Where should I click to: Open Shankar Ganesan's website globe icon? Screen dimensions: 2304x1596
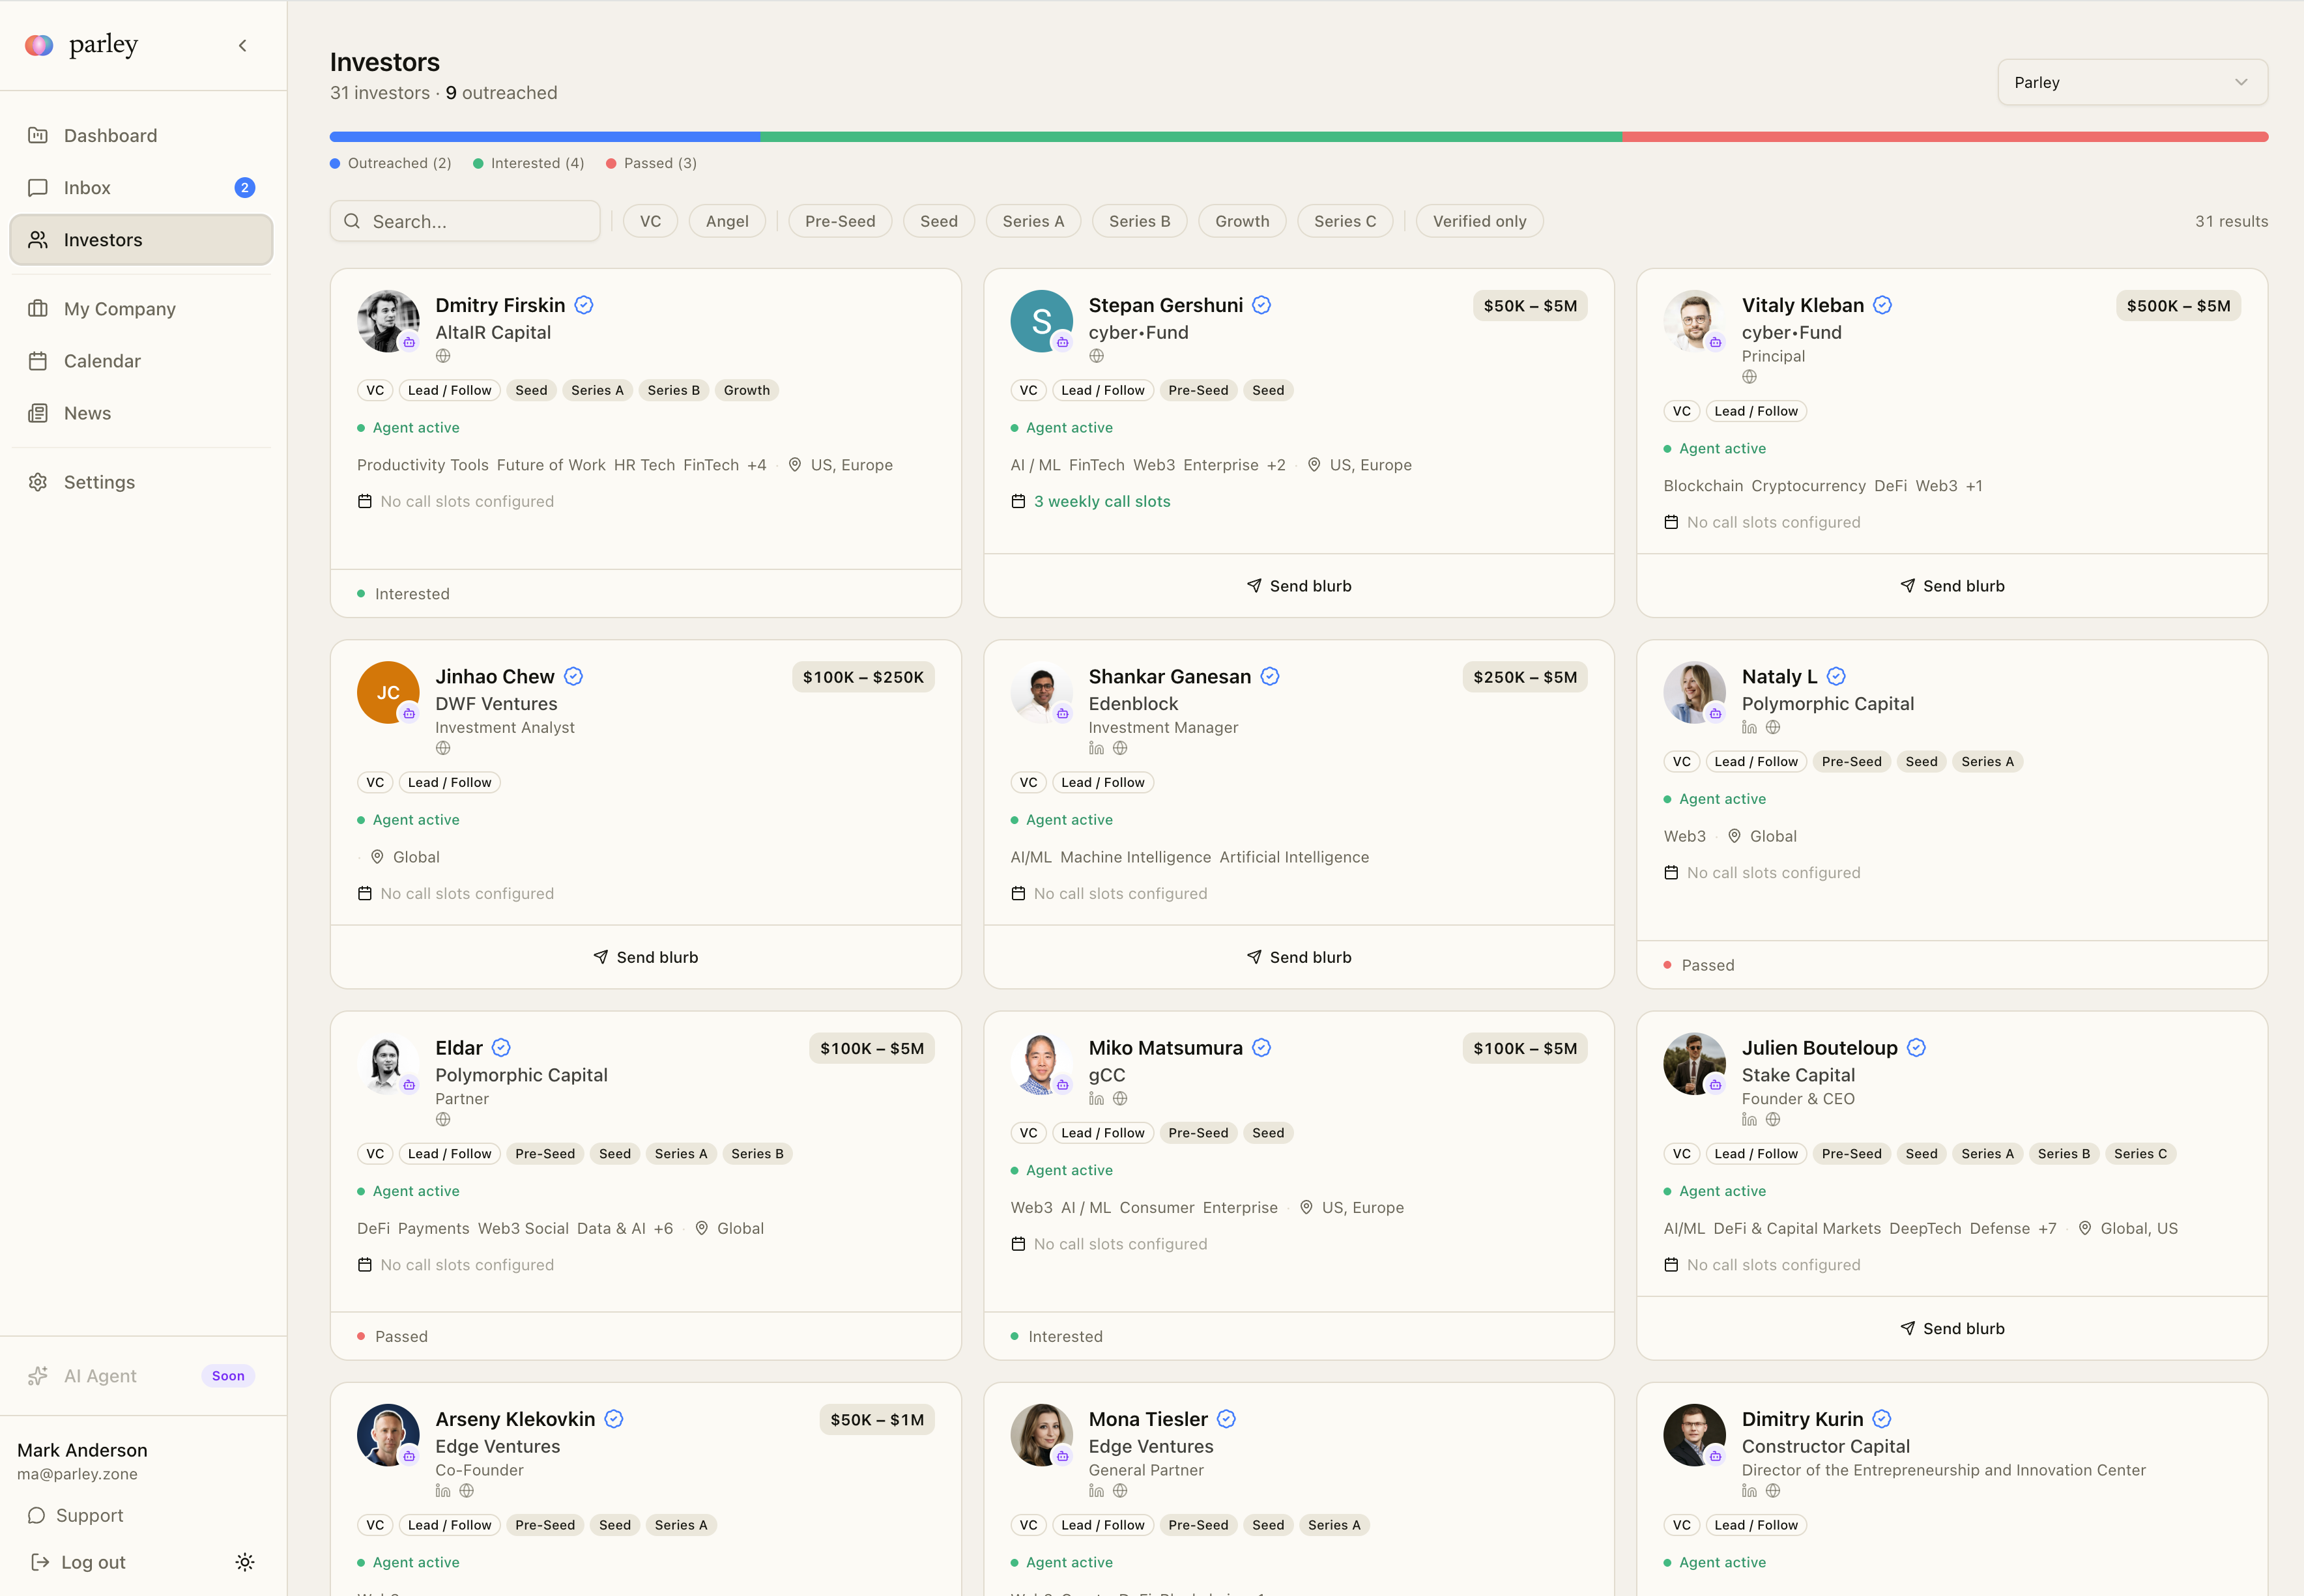point(1120,748)
